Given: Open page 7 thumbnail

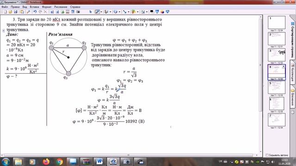Looking at the screenshot, I should 277,120.
